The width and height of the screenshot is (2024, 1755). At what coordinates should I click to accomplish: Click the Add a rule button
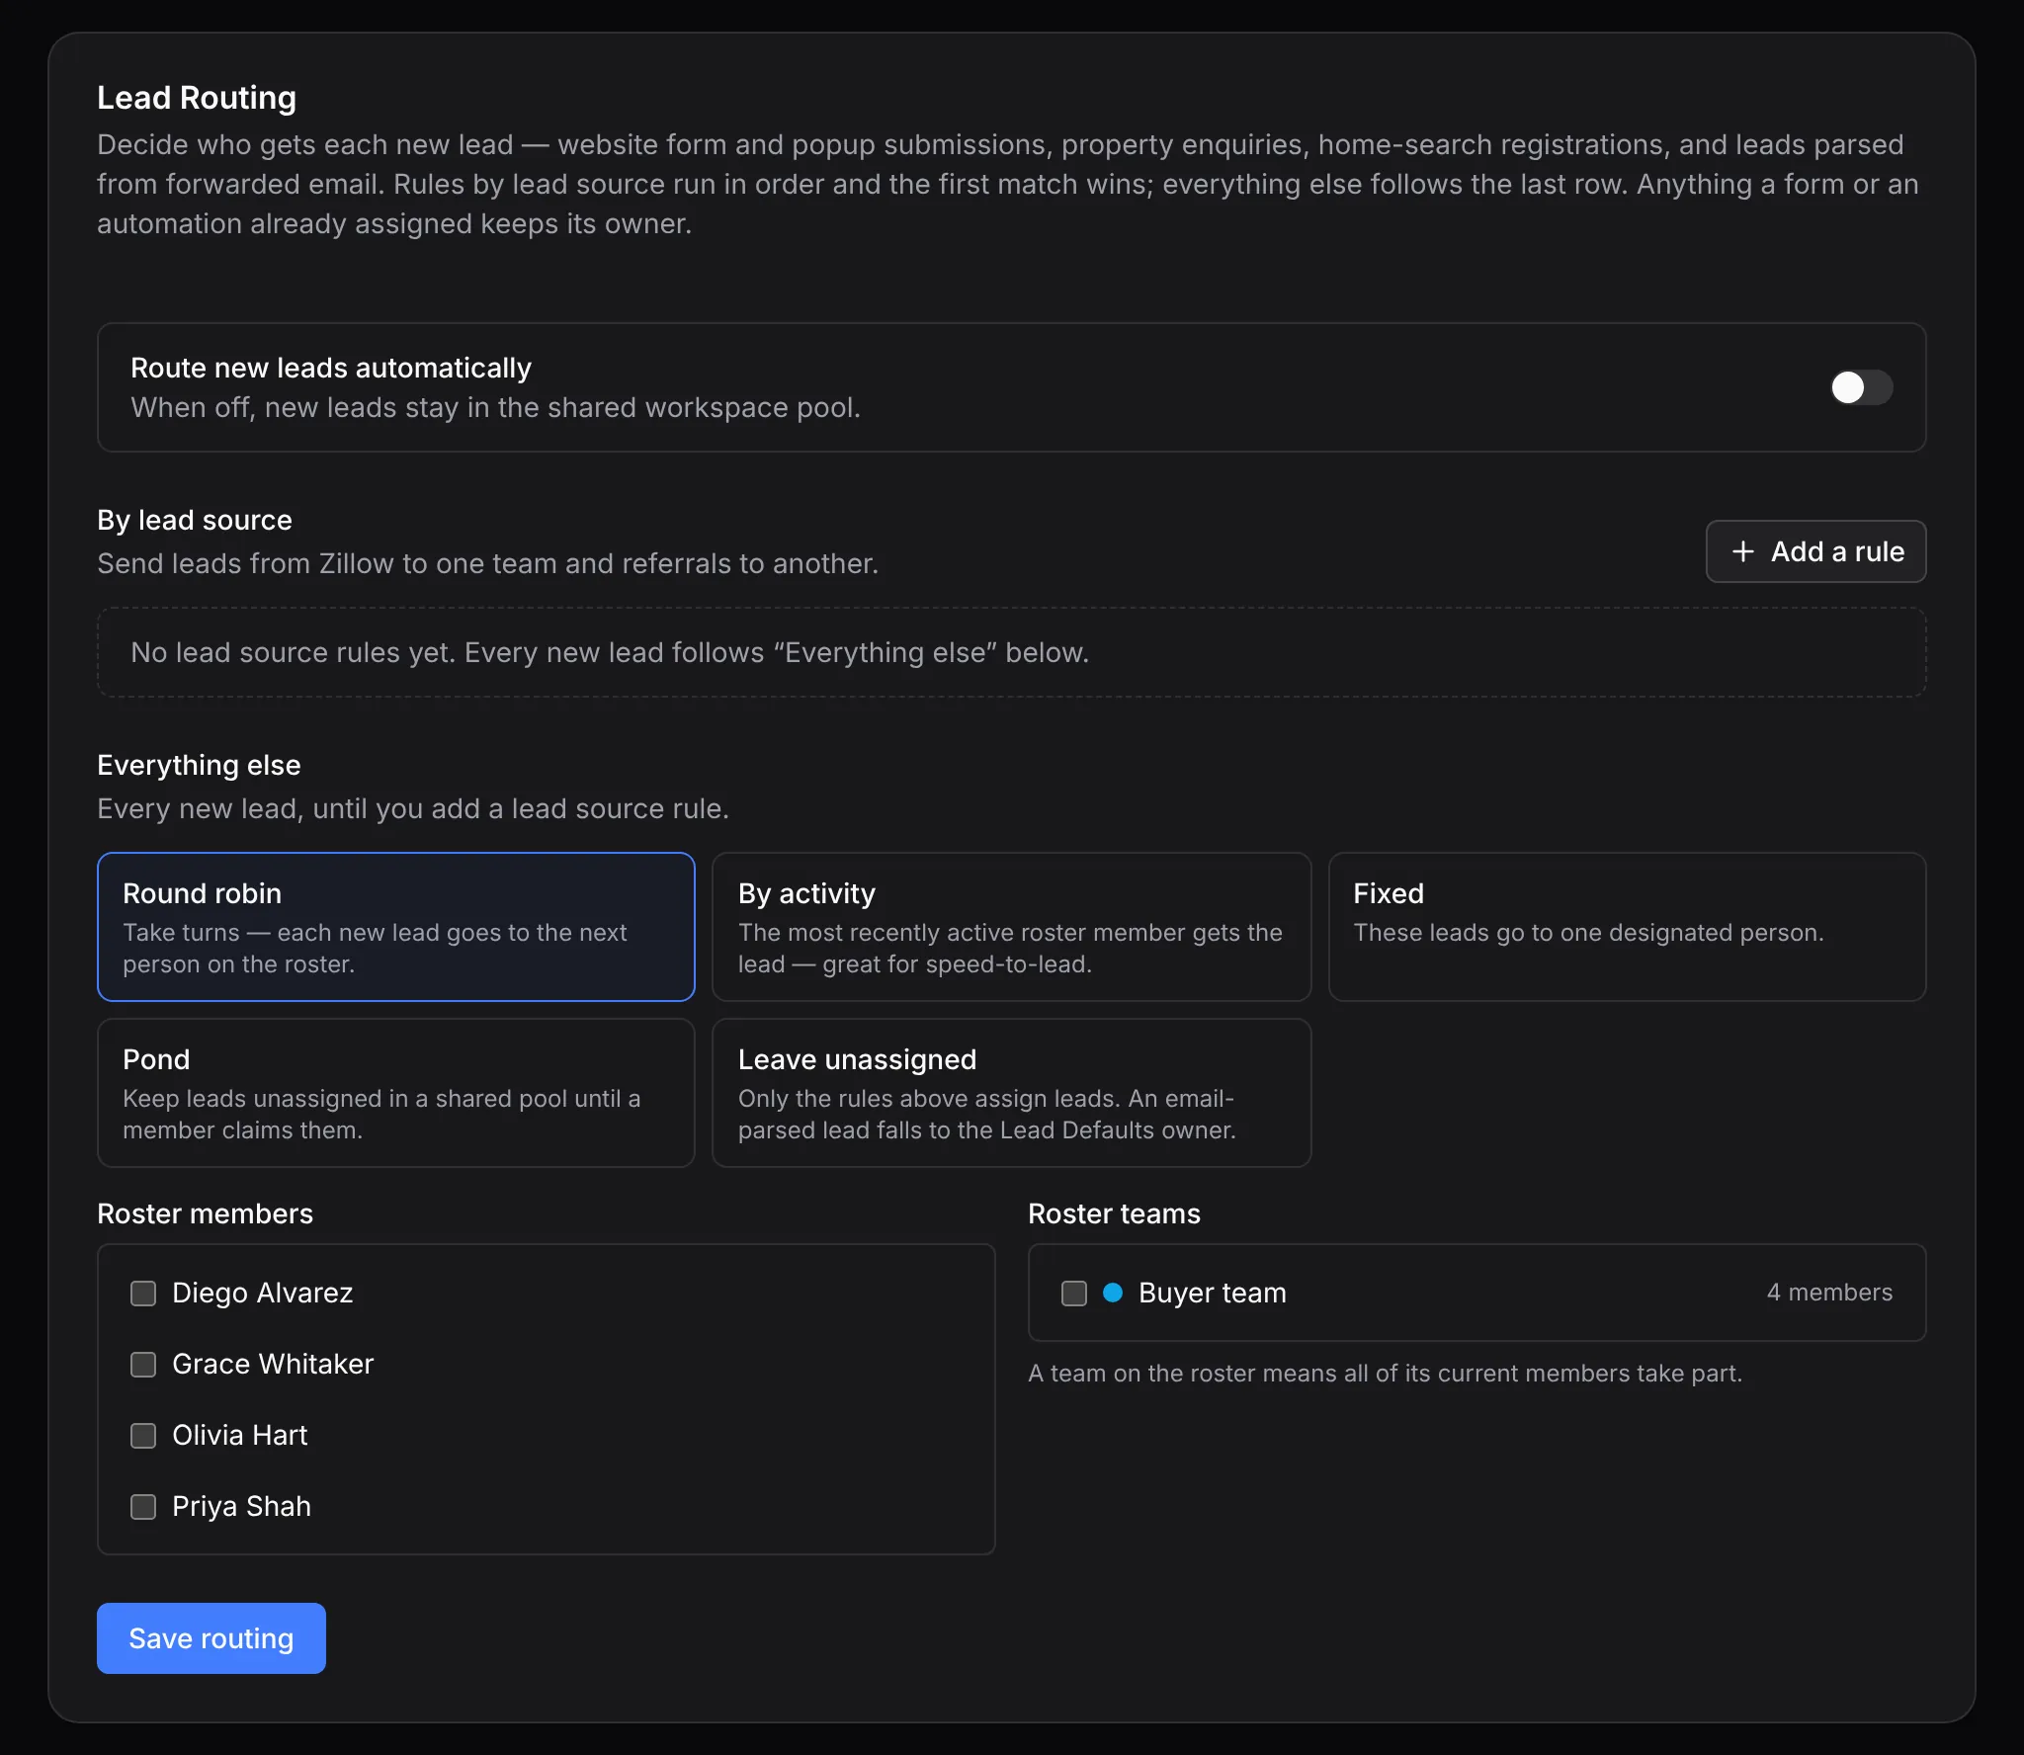1815,551
